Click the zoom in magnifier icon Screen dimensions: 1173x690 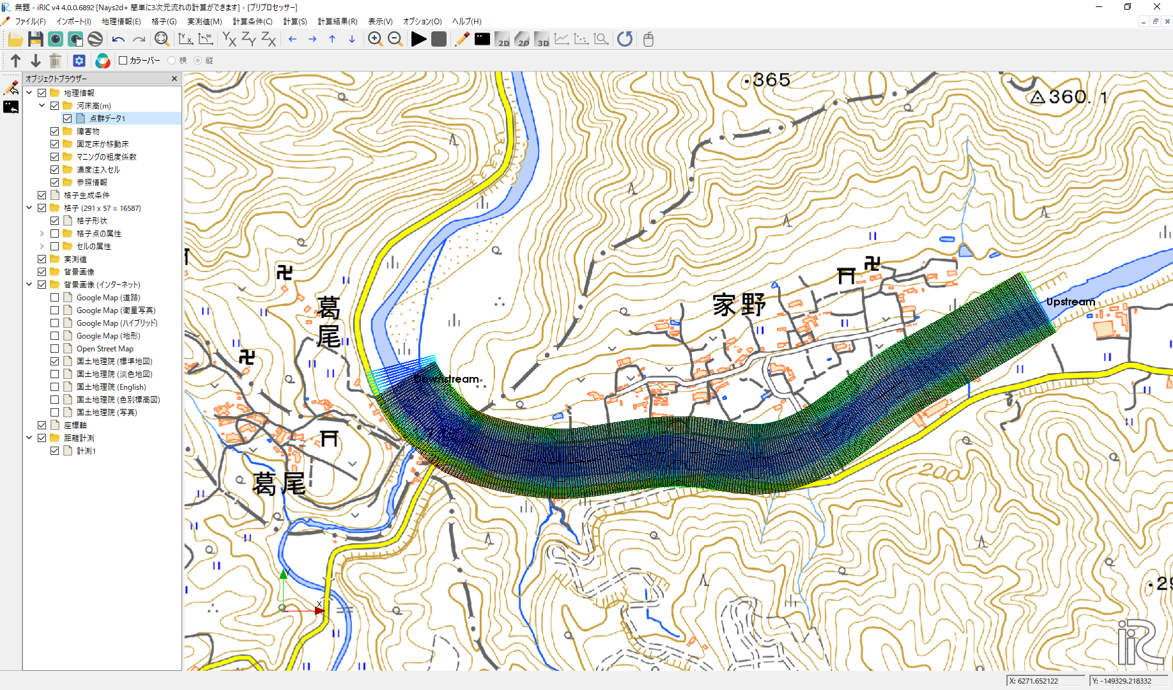point(375,40)
